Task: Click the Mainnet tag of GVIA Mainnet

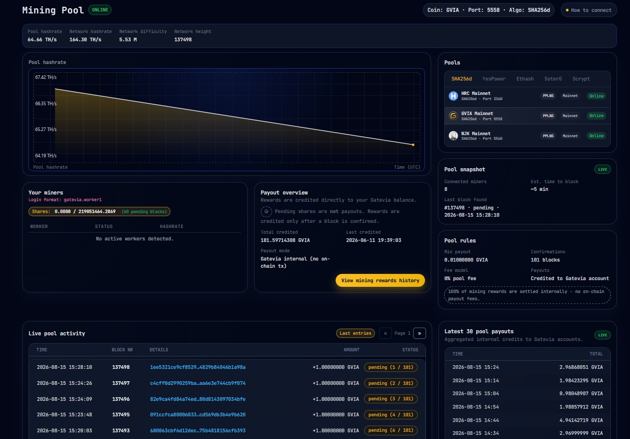Action: click(x=570, y=116)
